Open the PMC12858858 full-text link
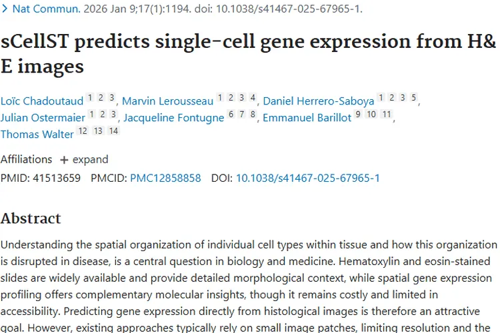The image size is (500, 333). [165, 178]
